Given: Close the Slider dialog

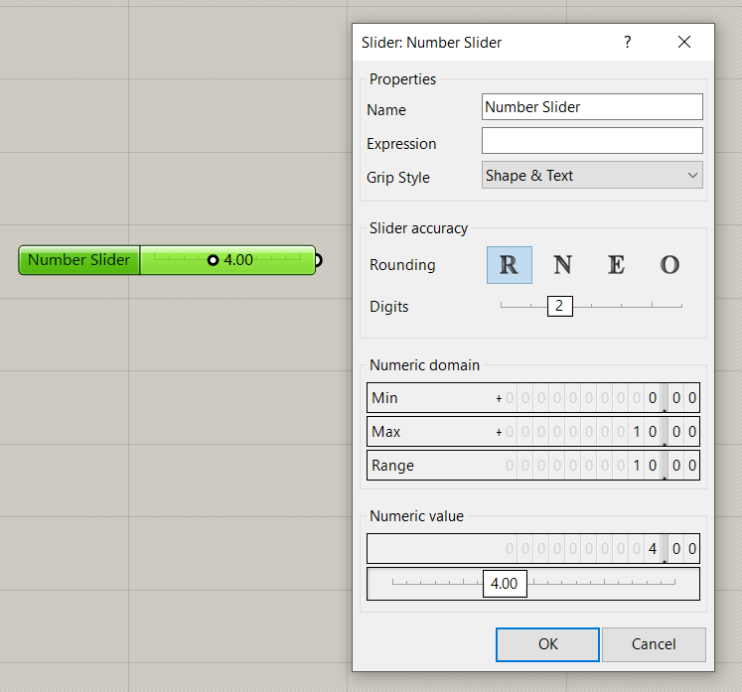Looking at the screenshot, I should [684, 42].
